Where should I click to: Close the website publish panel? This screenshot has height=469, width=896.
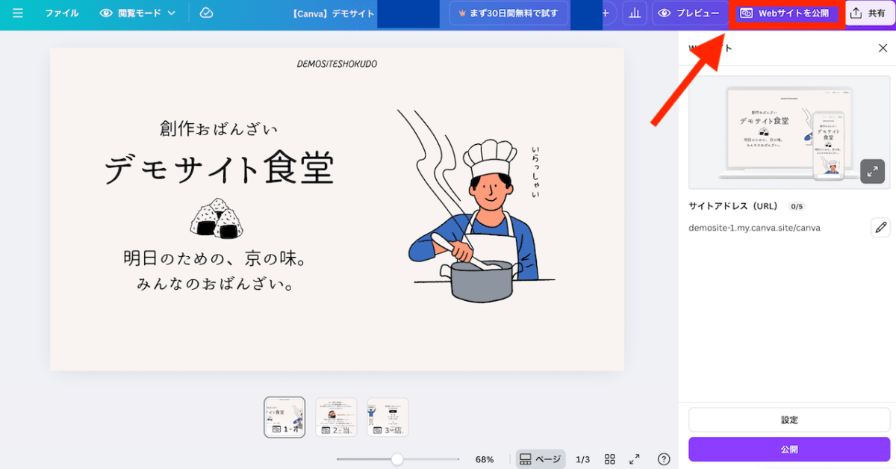(883, 49)
